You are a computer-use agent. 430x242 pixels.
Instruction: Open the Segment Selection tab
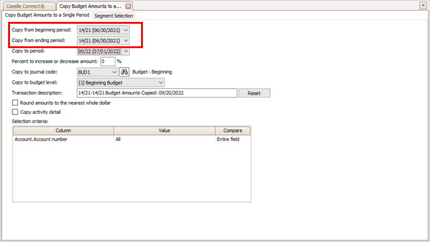114,16
